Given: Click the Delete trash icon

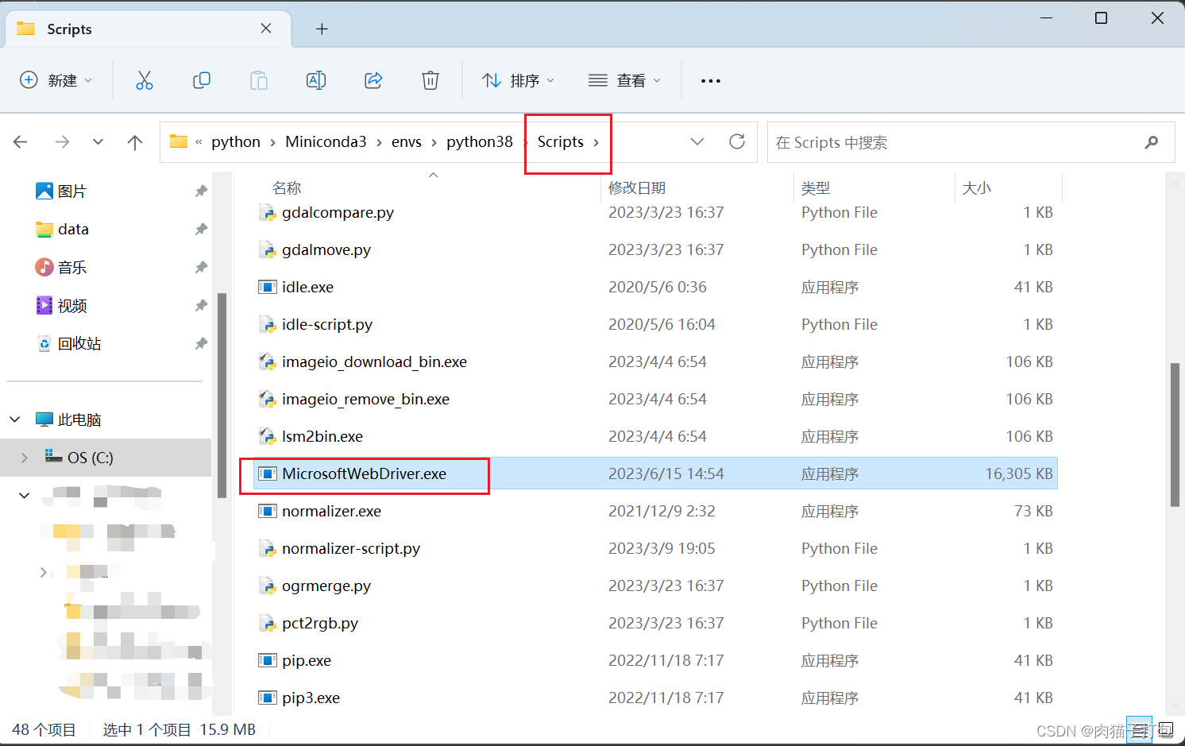Looking at the screenshot, I should click(x=430, y=80).
